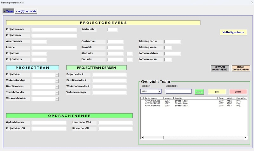Select row MJVP 2024 K061
The image size is (254, 151).
pyautogui.click(x=194, y=106)
